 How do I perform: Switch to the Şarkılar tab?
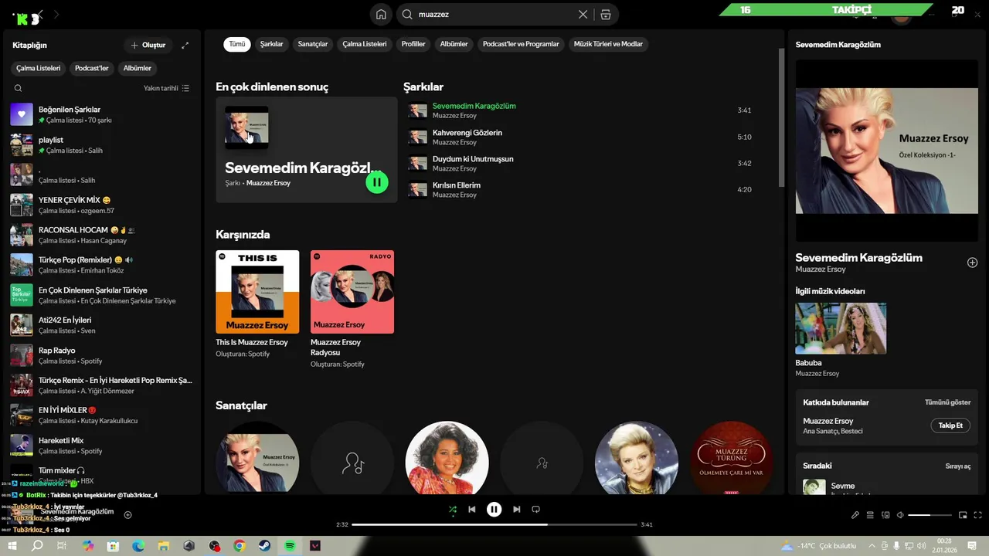271,44
